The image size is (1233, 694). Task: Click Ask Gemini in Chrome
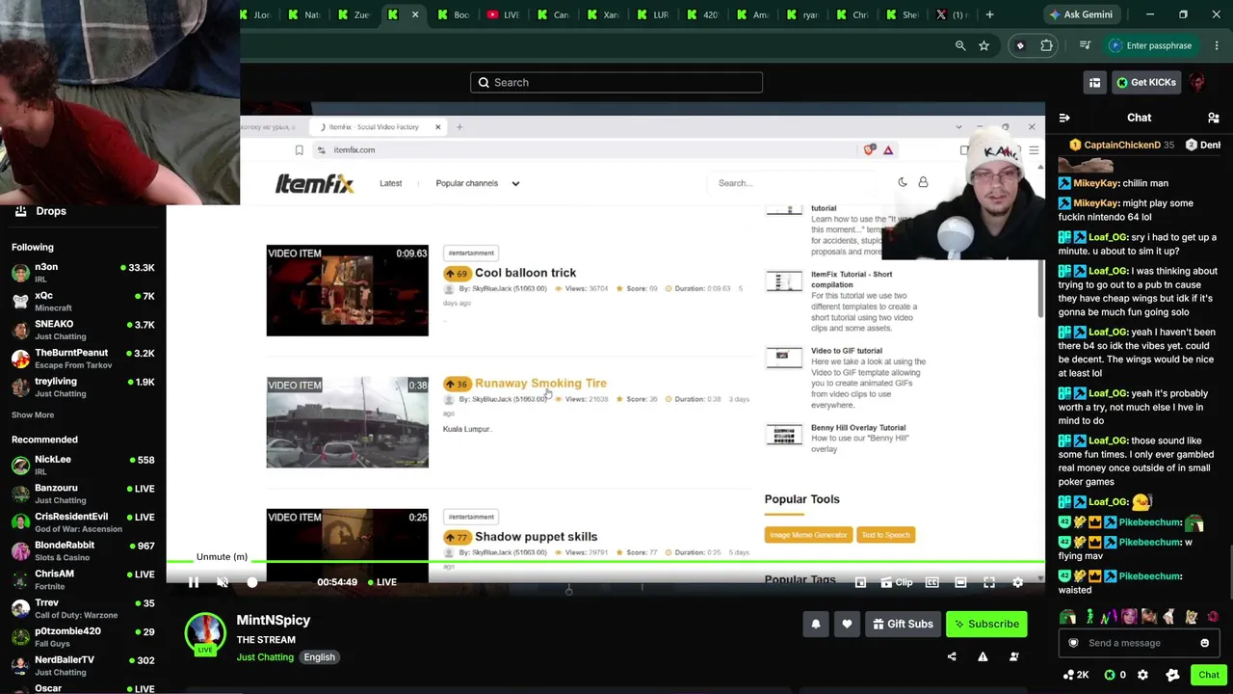point(1080,14)
